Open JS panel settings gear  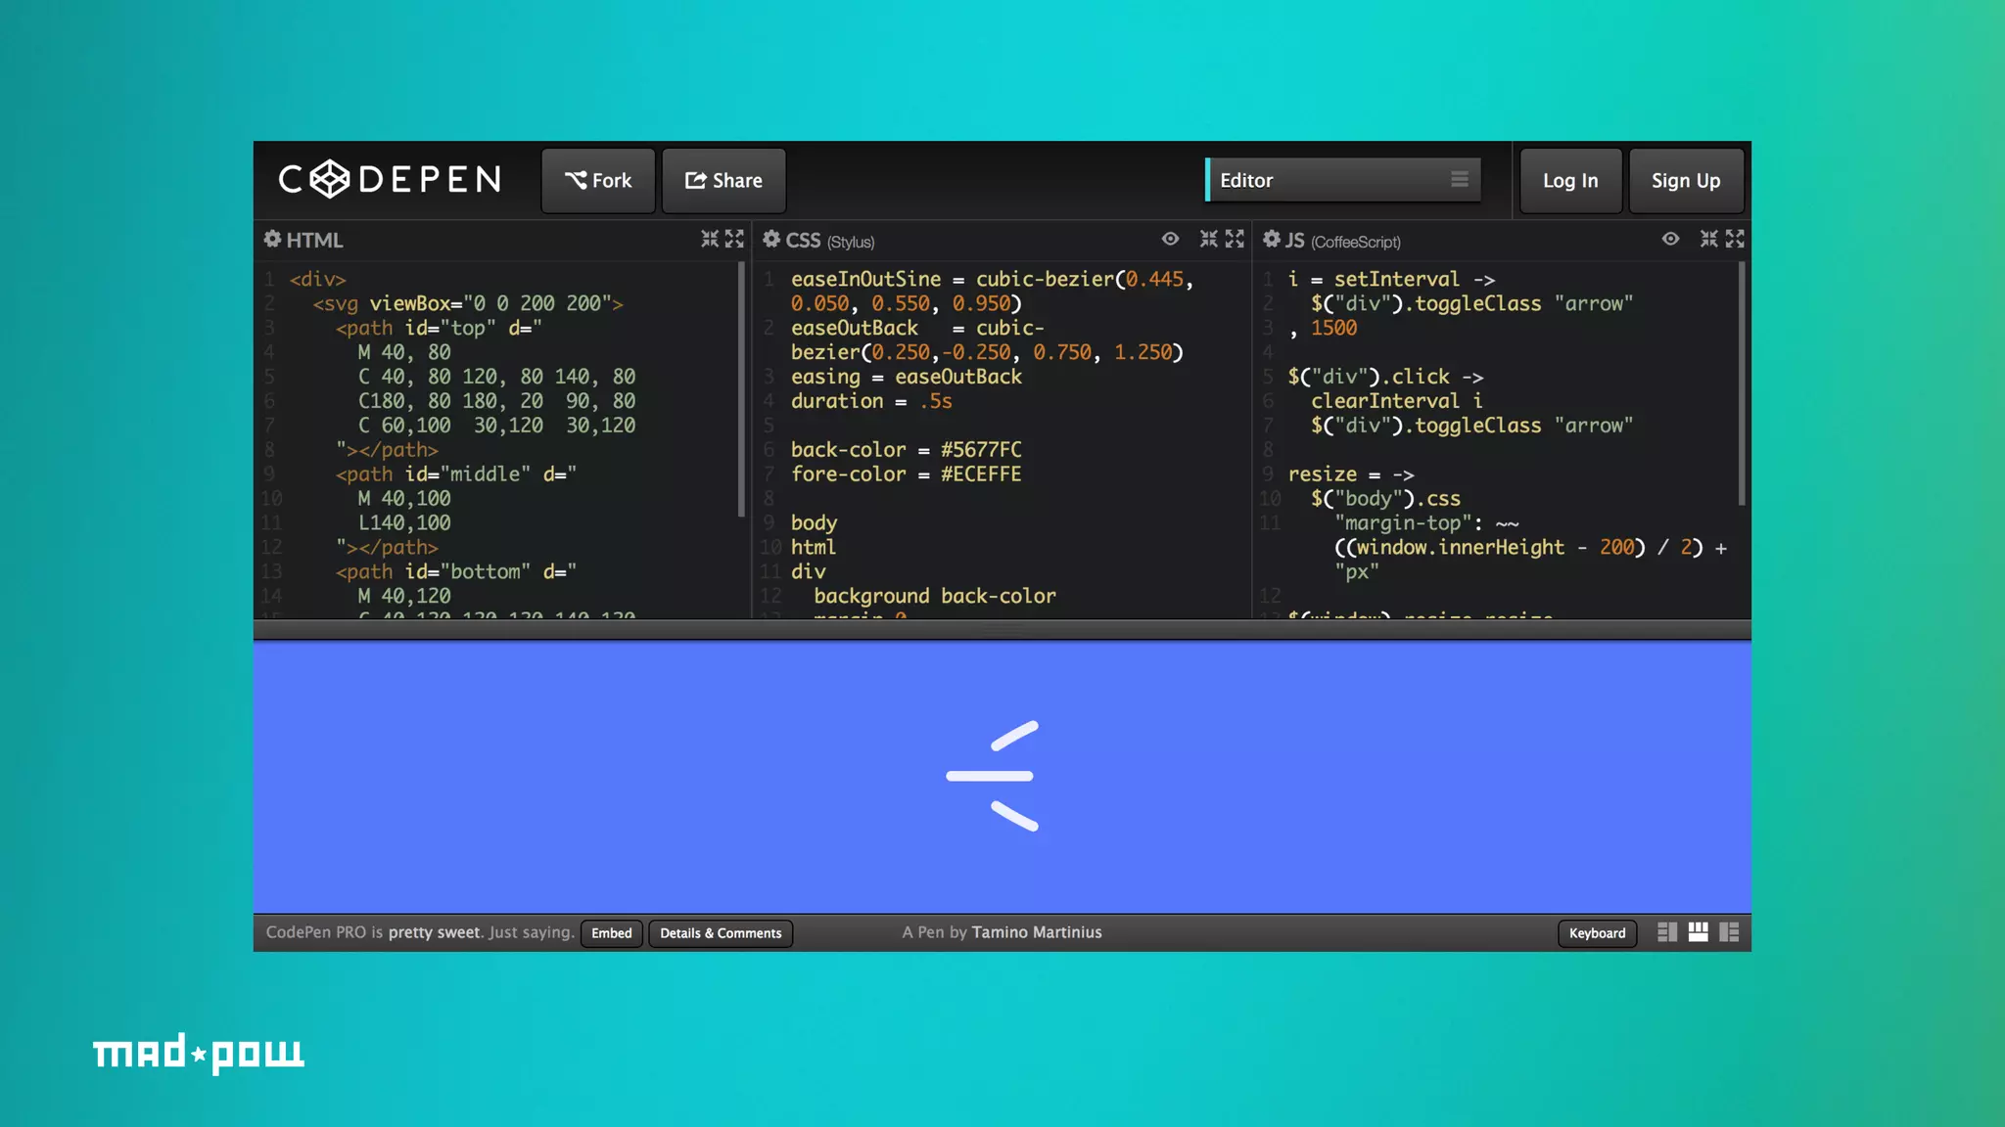[x=1271, y=239]
